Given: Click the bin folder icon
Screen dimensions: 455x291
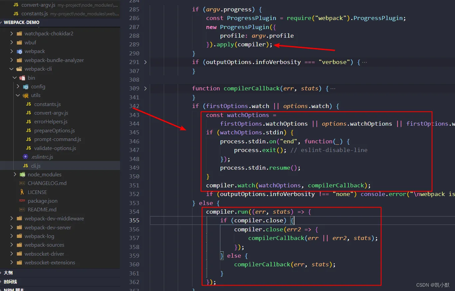Looking at the screenshot, I should 22,78.
